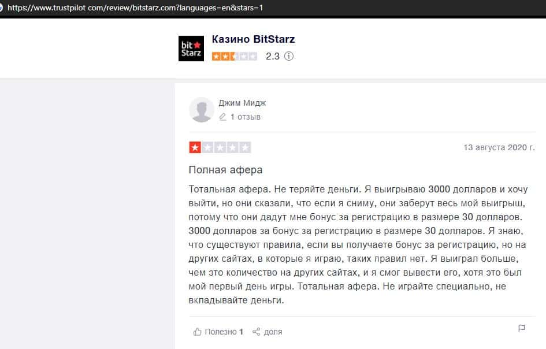Click the BitStarz logo thumbnail
The image size is (546, 349).
pyautogui.click(x=191, y=49)
